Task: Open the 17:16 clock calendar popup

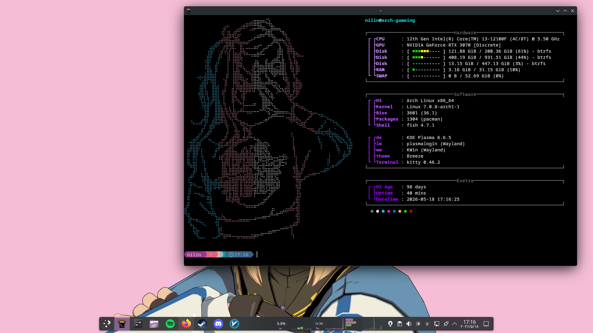Action: (x=469, y=324)
